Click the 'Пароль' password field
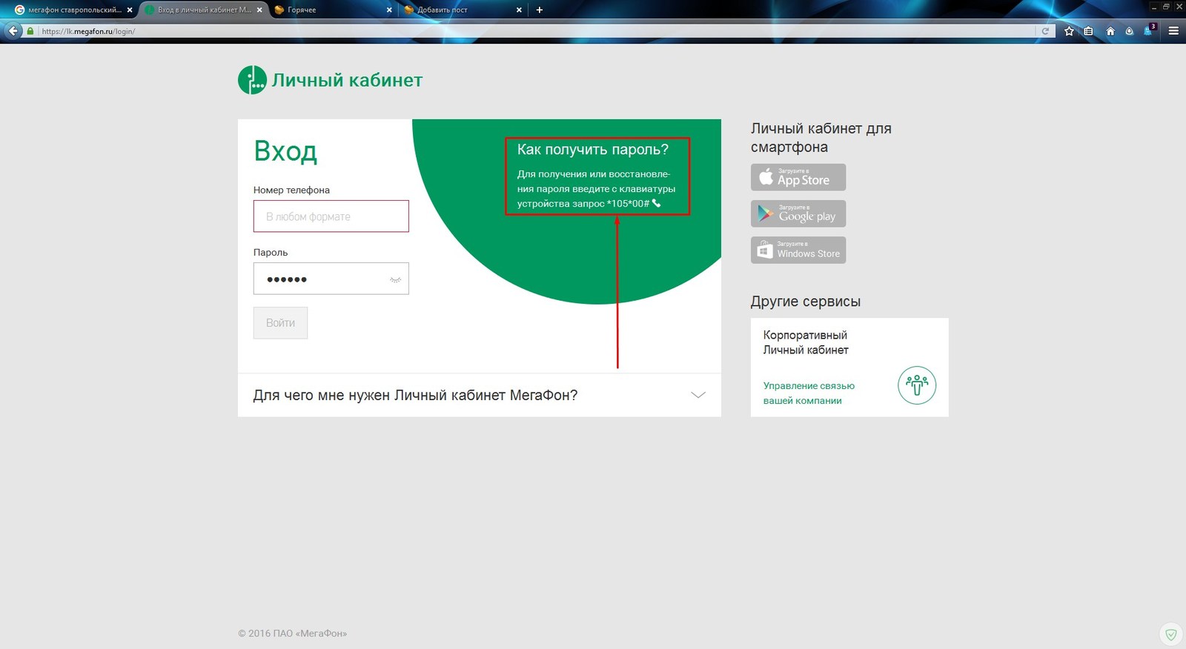The height and width of the screenshot is (649, 1186). [331, 279]
